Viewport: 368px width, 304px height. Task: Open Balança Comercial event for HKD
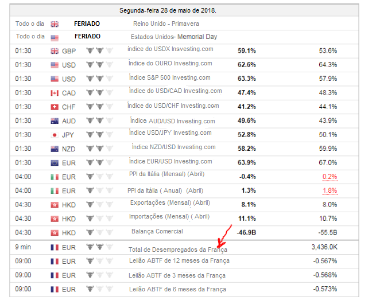click(x=157, y=231)
